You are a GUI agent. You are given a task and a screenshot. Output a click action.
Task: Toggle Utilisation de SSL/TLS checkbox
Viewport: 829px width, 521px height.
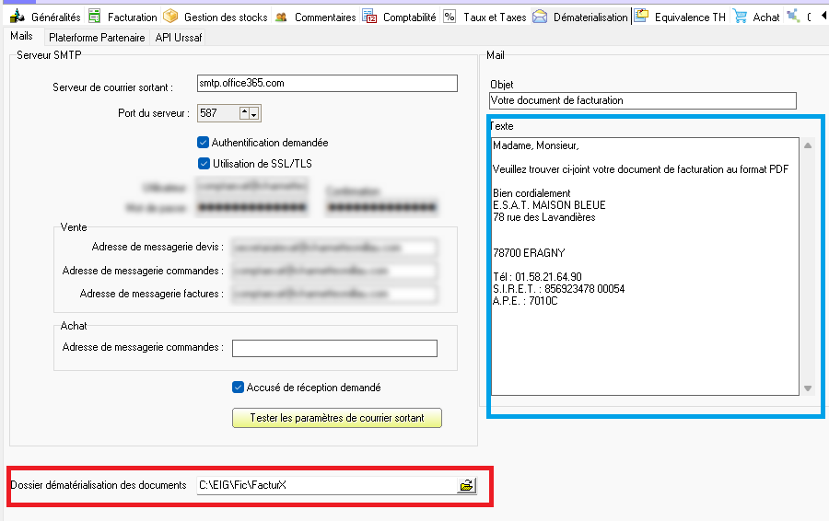204,163
